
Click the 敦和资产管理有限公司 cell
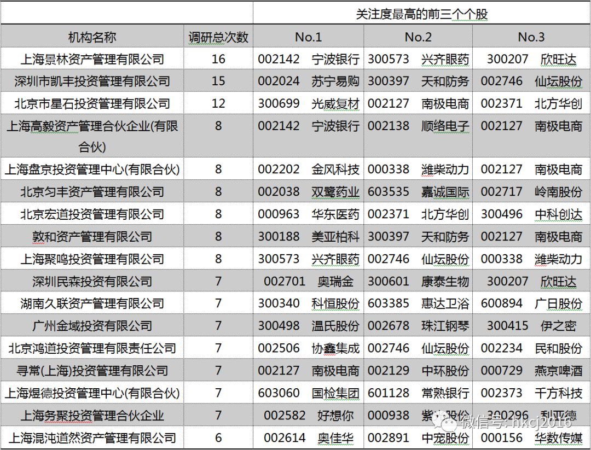click(x=92, y=237)
